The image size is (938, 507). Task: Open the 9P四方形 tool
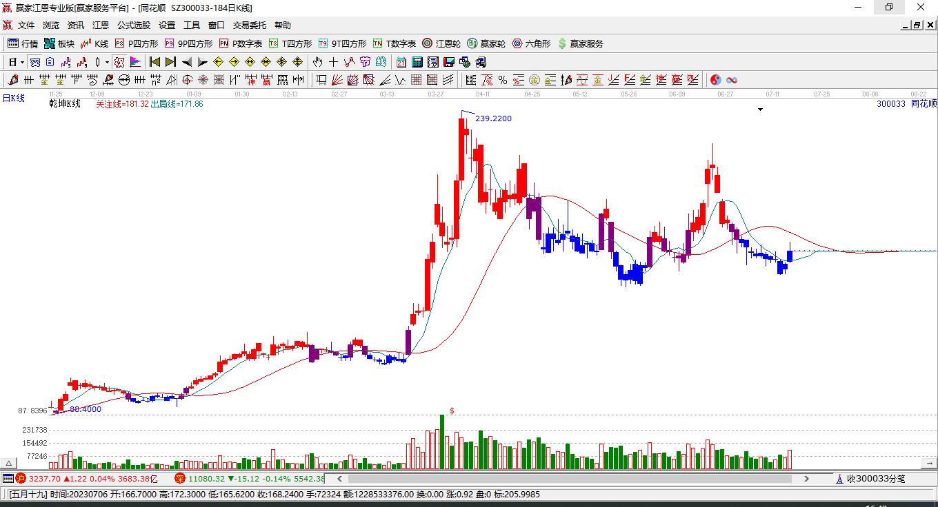tap(188, 43)
